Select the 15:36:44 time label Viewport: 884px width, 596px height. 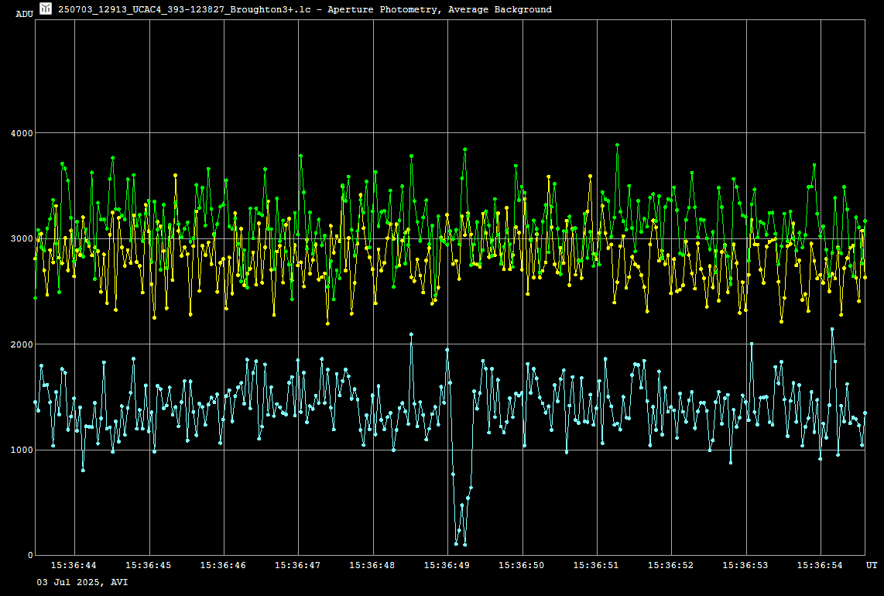click(x=74, y=566)
